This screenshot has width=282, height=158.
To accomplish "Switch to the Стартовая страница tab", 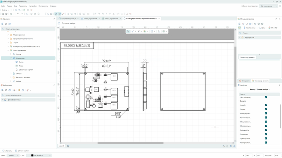I will (x=68, y=18).
